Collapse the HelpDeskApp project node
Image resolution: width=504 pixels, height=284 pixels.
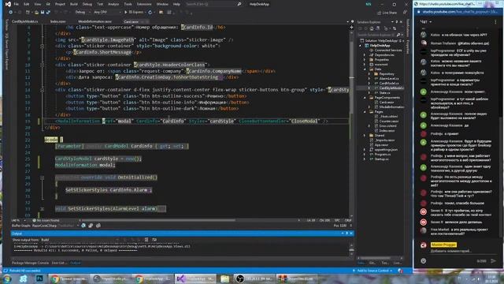click(x=361, y=46)
